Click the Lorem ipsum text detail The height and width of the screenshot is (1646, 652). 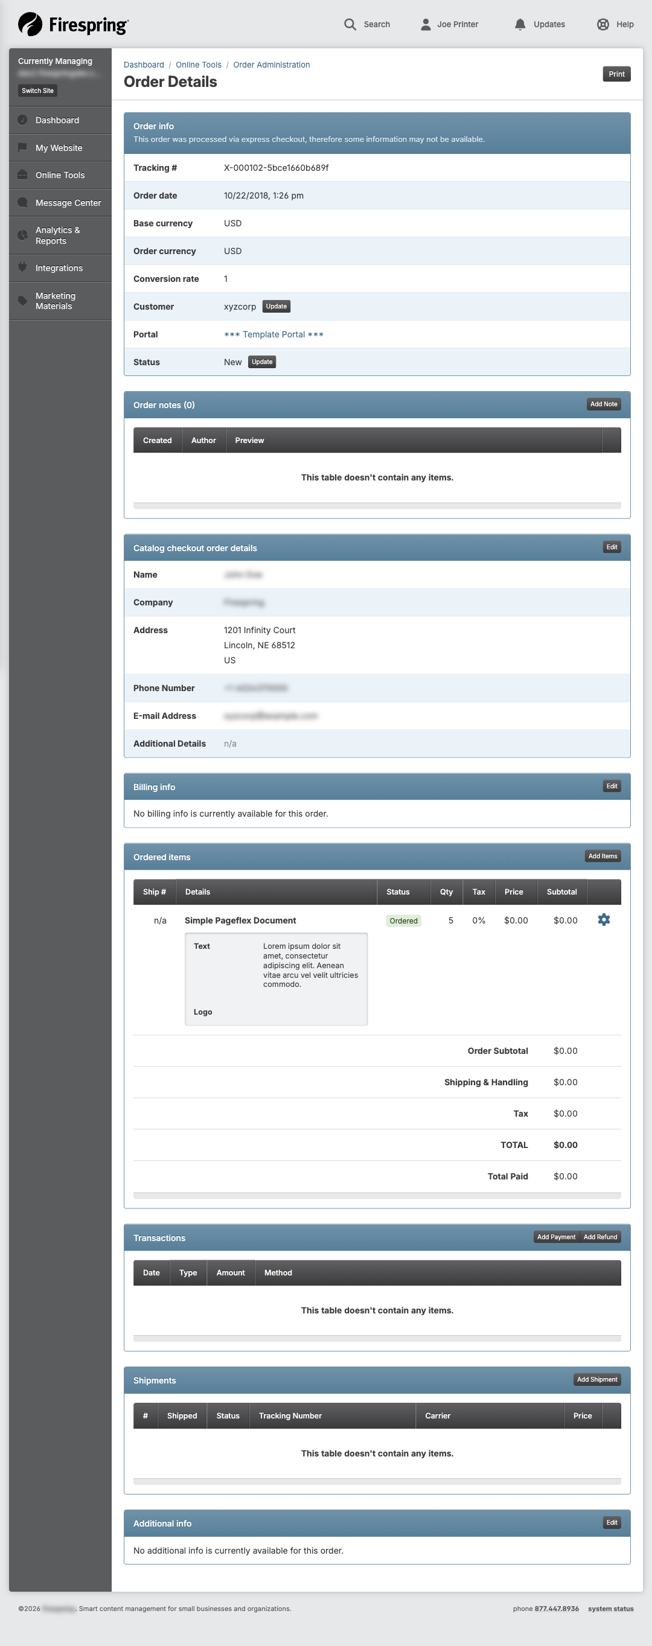pyautogui.click(x=311, y=965)
